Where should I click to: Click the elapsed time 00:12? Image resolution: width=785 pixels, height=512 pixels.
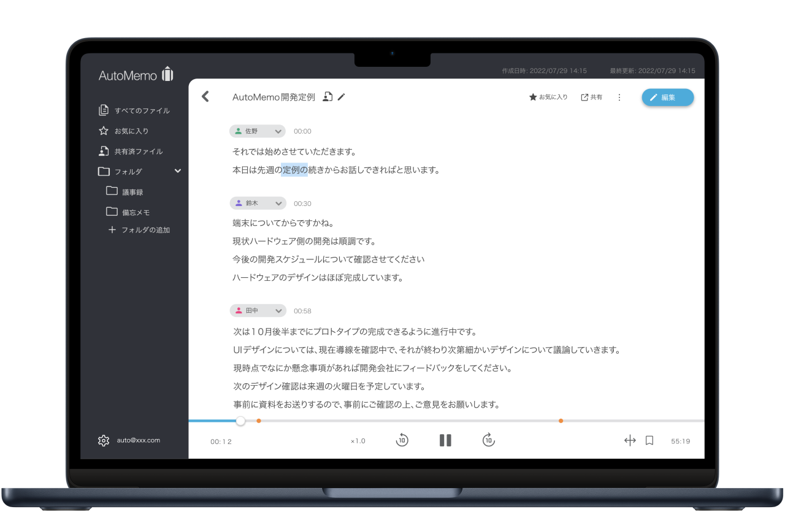point(221,441)
